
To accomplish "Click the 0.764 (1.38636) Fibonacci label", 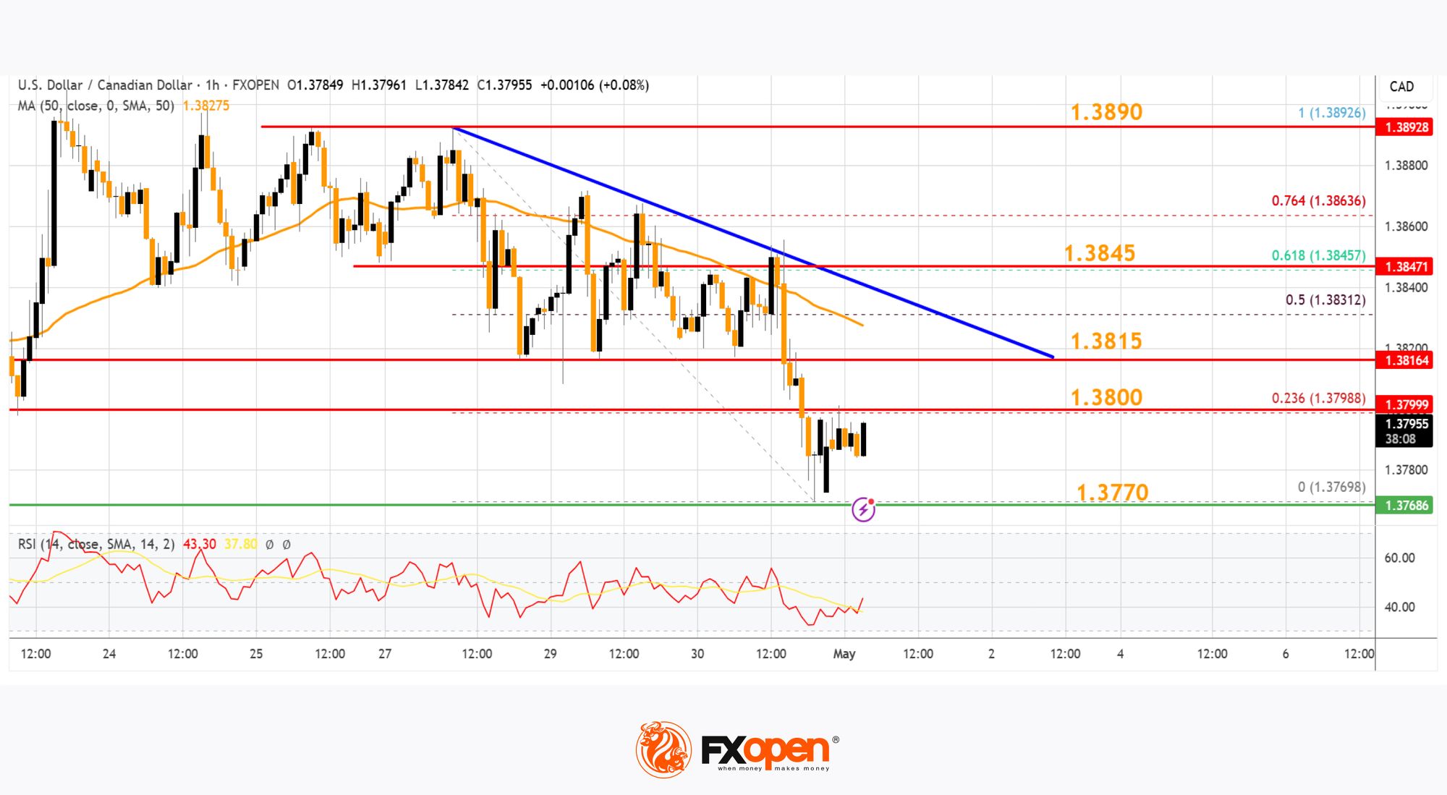I will tap(1318, 201).
